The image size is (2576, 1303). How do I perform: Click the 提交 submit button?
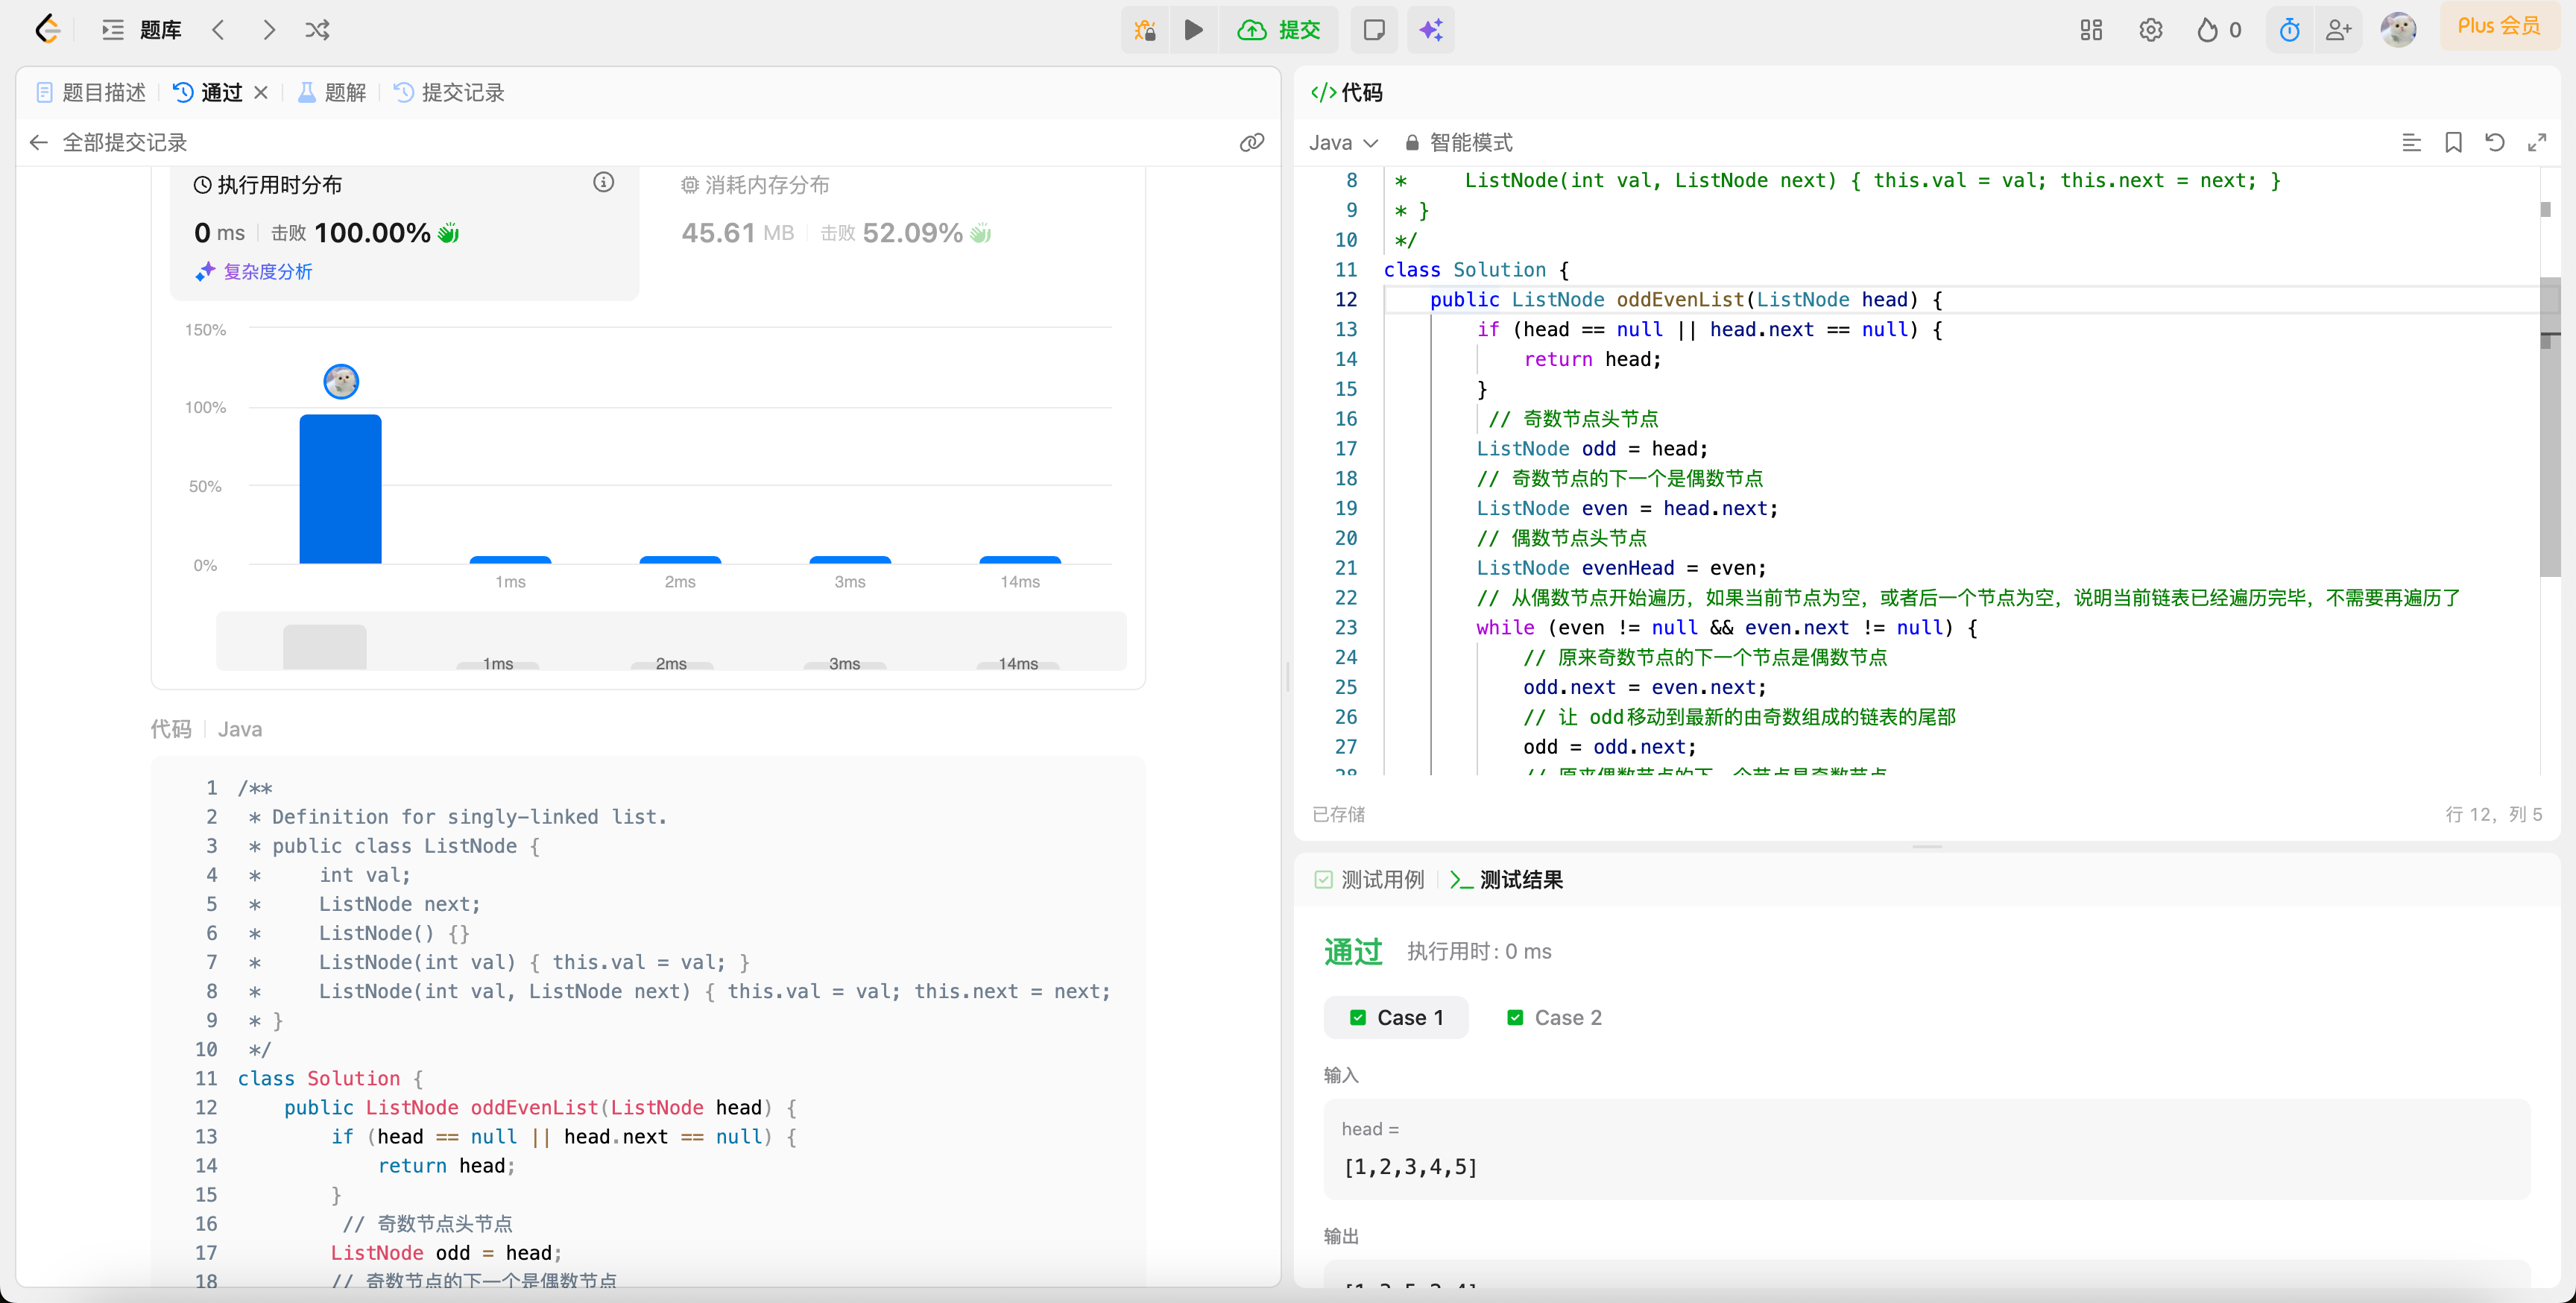(x=1279, y=30)
